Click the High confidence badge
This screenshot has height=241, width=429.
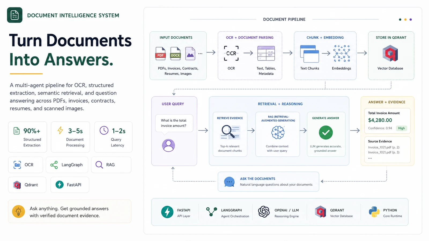tap(401, 128)
